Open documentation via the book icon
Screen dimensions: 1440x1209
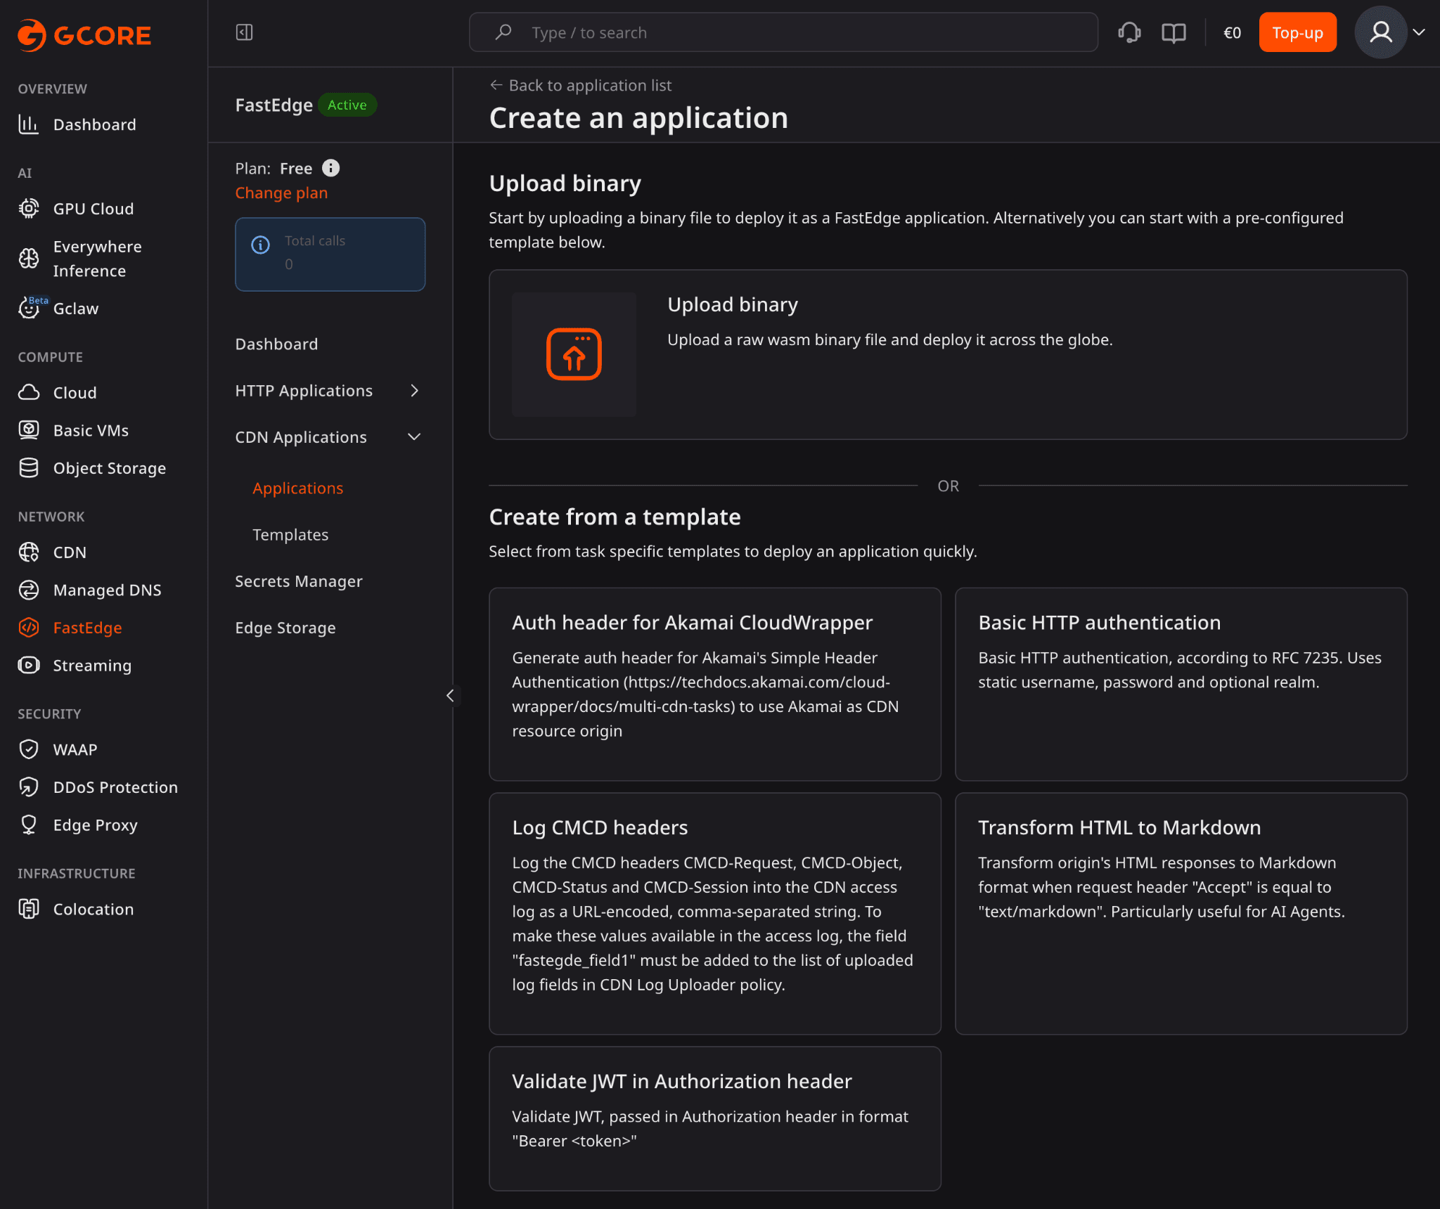[x=1174, y=32]
